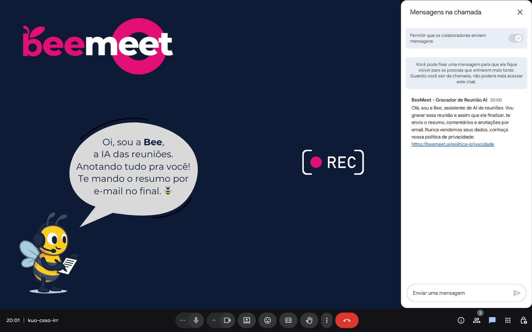
Task: Click the participant count badge showing 2
Action: 480,313
